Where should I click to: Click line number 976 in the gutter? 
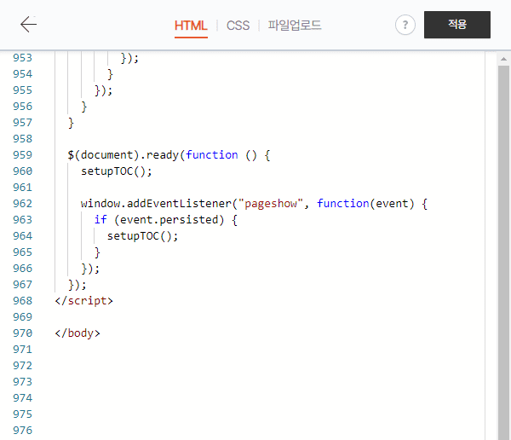[x=22, y=431]
